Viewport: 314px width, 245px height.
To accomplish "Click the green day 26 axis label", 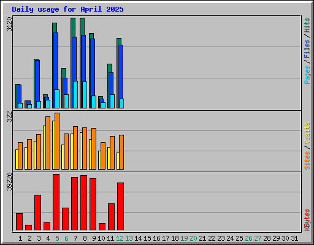I will coord(248,238).
